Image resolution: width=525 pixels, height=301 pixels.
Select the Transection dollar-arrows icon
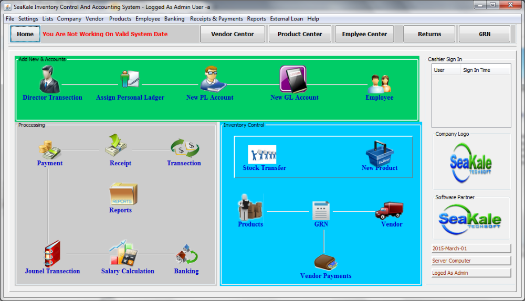[185, 148]
